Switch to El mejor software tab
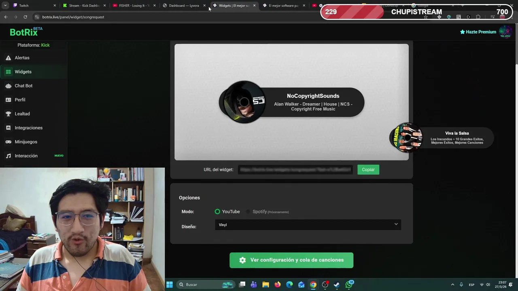Image resolution: width=518 pixels, height=291 pixels. [x=283, y=6]
